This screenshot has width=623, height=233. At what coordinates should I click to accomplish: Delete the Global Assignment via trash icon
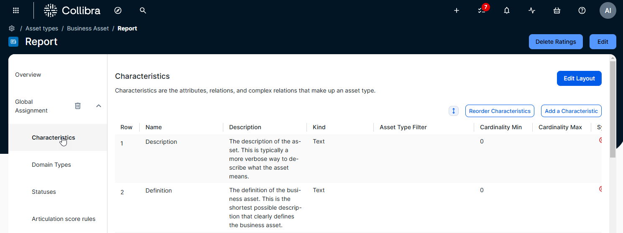pos(78,106)
